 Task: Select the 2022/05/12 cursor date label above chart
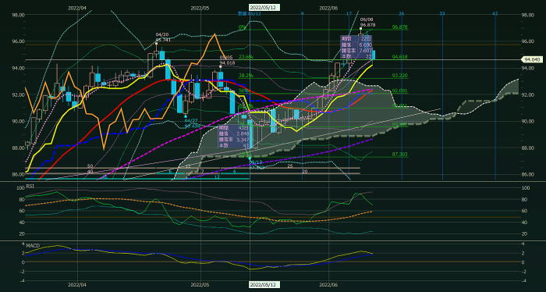point(264,7)
